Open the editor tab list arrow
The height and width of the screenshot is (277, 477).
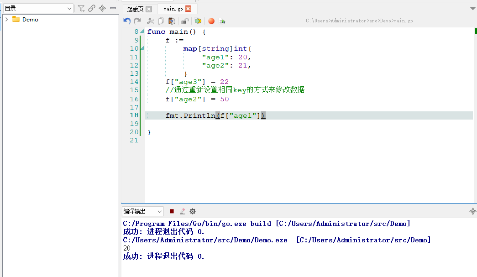click(x=472, y=9)
